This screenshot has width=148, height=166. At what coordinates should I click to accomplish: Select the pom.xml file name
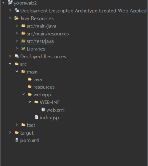coord(30,141)
